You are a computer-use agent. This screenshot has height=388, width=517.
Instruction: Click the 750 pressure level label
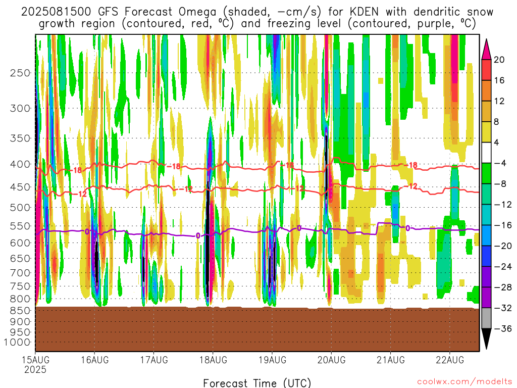pyautogui.click(x=20, y=286)
